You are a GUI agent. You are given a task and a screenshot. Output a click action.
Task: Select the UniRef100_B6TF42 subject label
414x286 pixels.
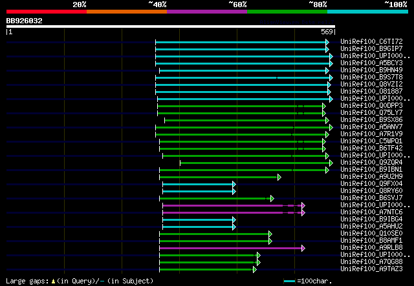[x=371, y=148]
